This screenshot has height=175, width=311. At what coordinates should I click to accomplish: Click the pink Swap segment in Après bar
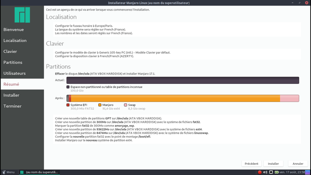(289, 98)
